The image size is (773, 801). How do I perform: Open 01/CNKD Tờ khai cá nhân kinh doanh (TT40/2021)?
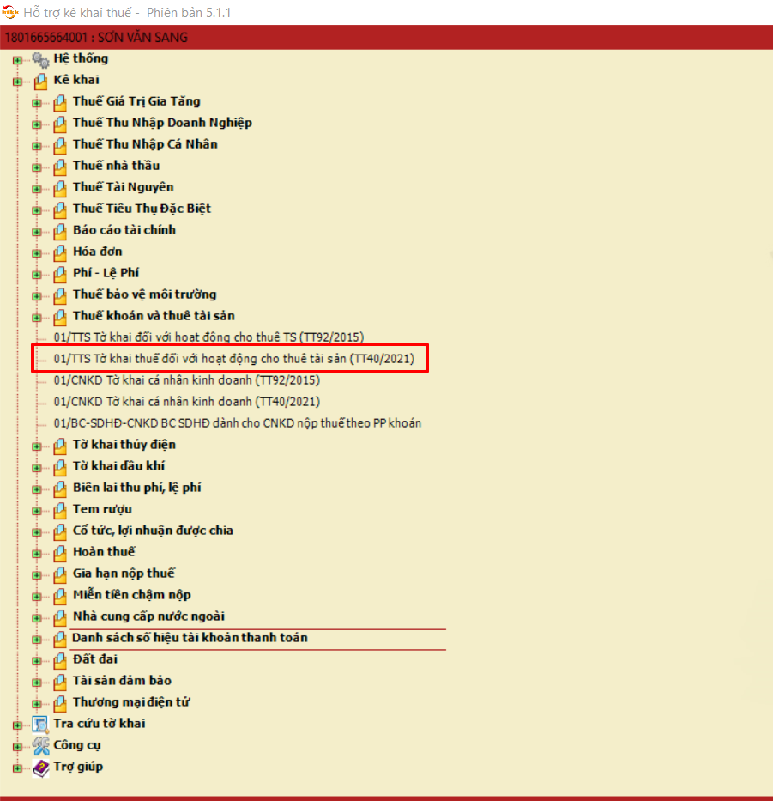coord(186,402)
